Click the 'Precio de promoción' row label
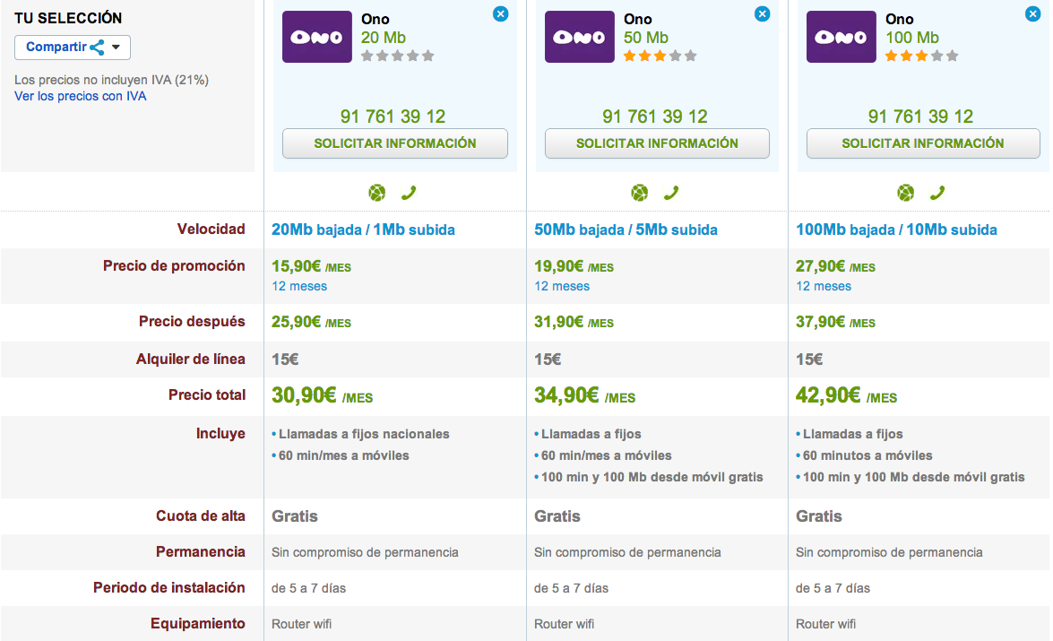Screen dimensions: 1053x641 pyautogui.click(x=174, y=266)
